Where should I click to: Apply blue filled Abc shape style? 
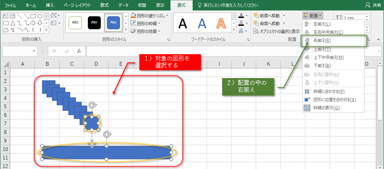tap(114, 23)
